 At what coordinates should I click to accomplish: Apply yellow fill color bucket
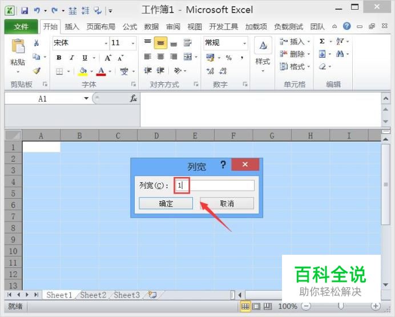pos(83,71)
